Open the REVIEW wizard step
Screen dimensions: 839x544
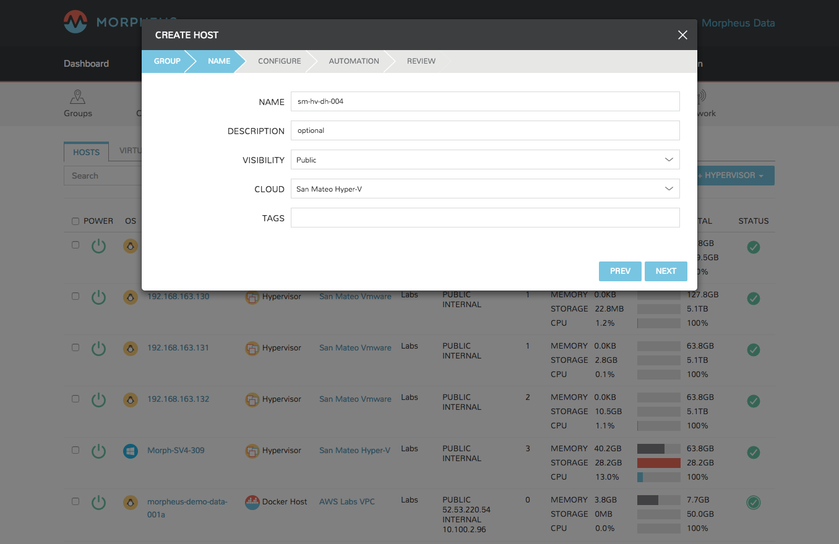click(x=421, y=61)
